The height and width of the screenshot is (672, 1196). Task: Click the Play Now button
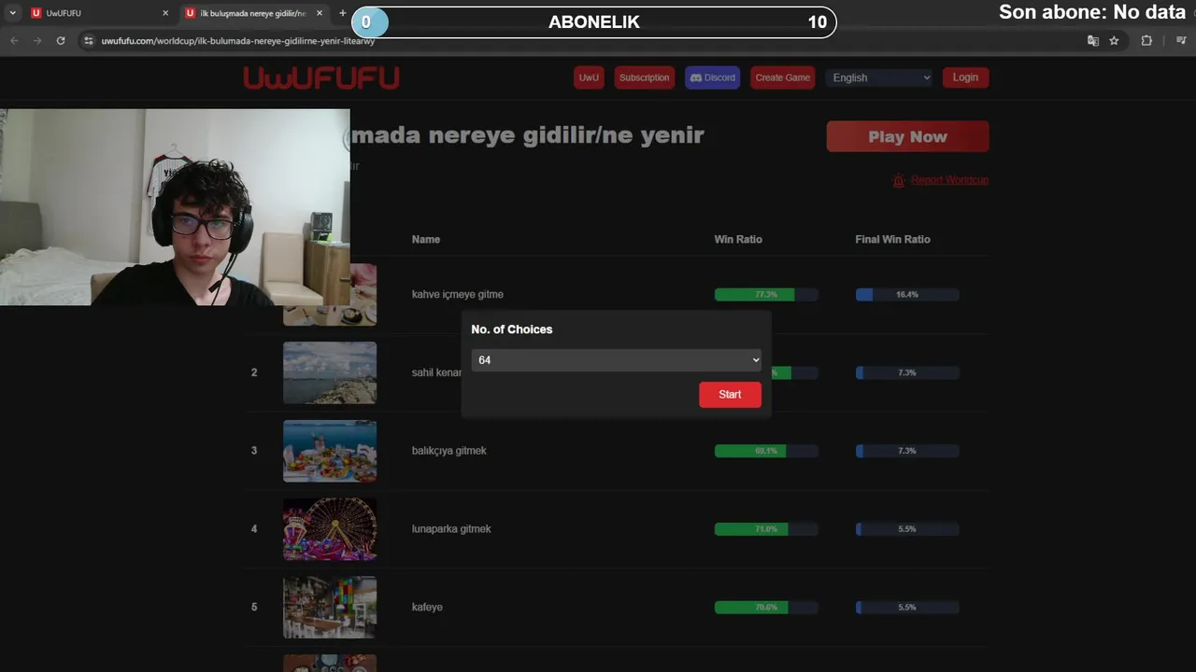(907, 136)
